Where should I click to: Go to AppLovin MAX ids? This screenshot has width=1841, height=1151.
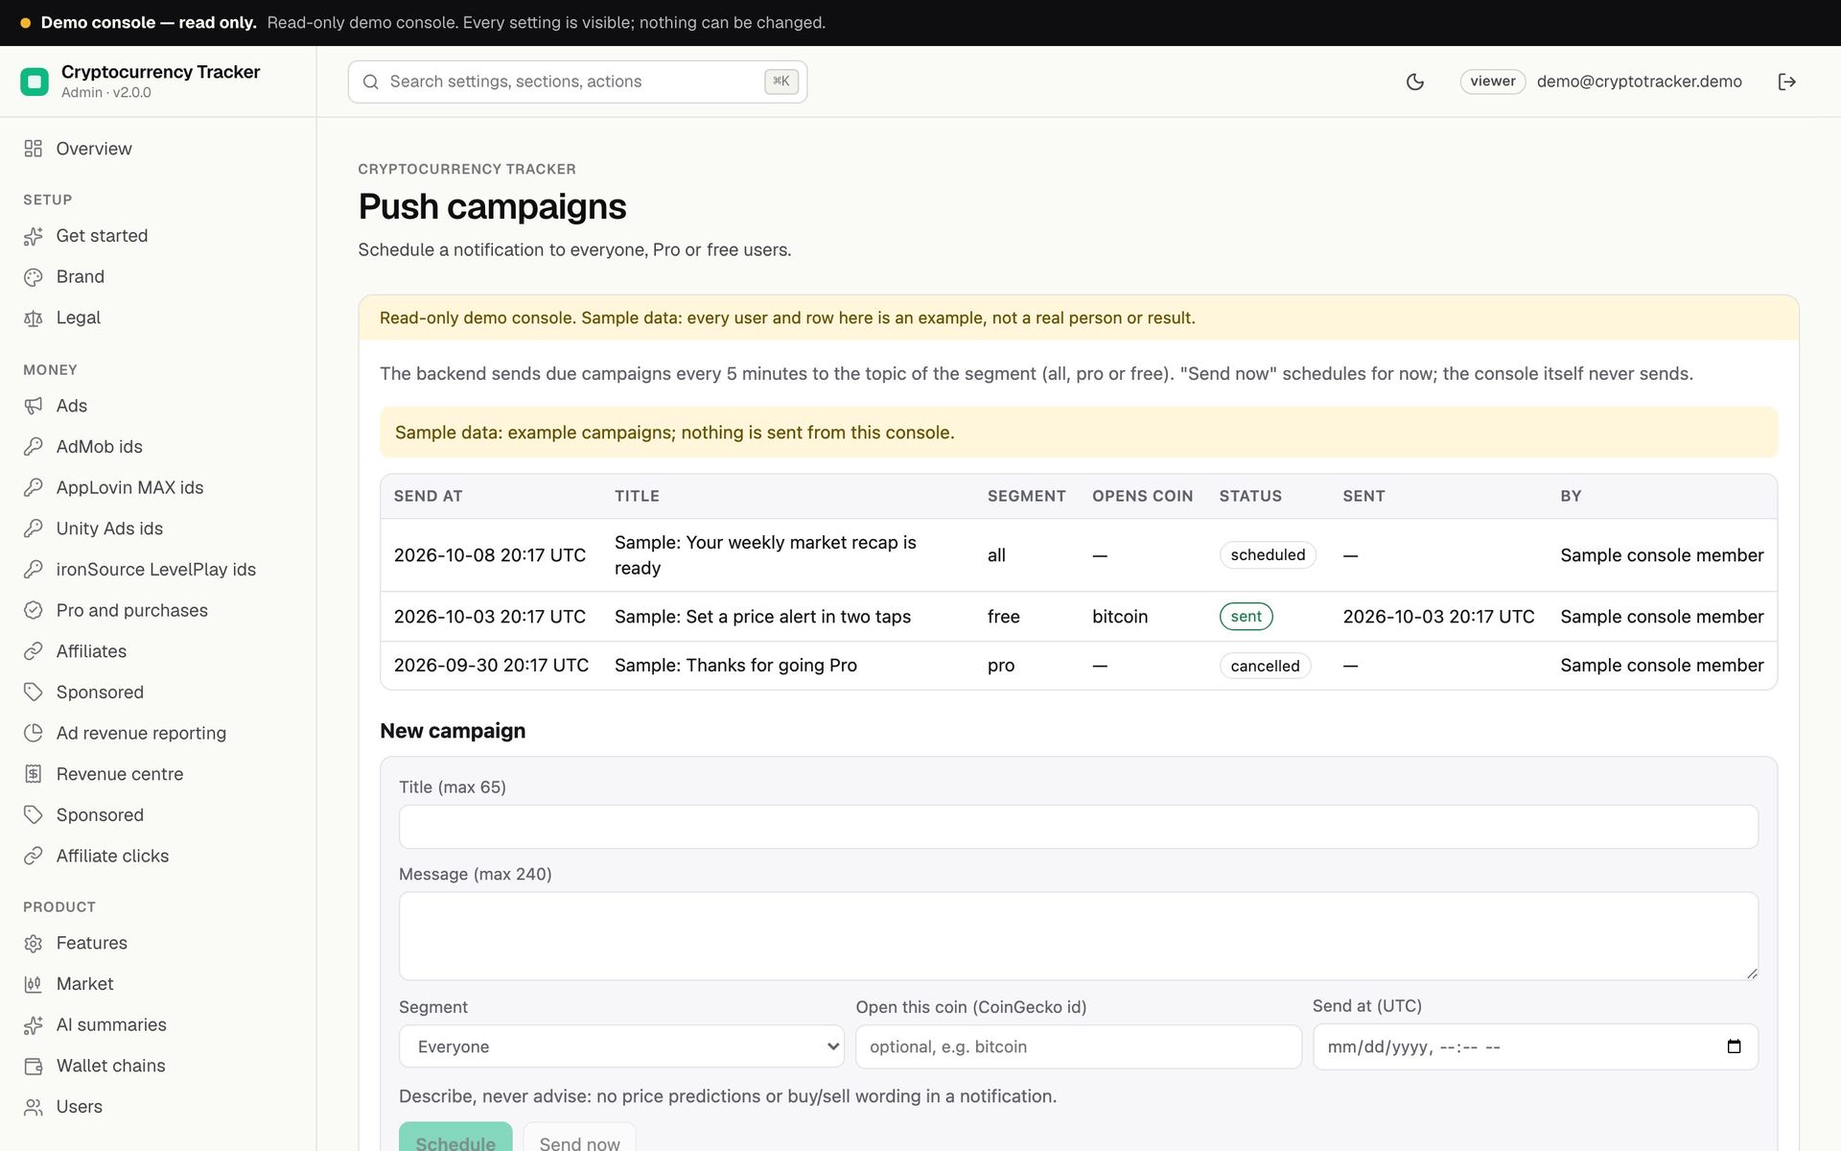pyautogui.click(x=129, y=487)
